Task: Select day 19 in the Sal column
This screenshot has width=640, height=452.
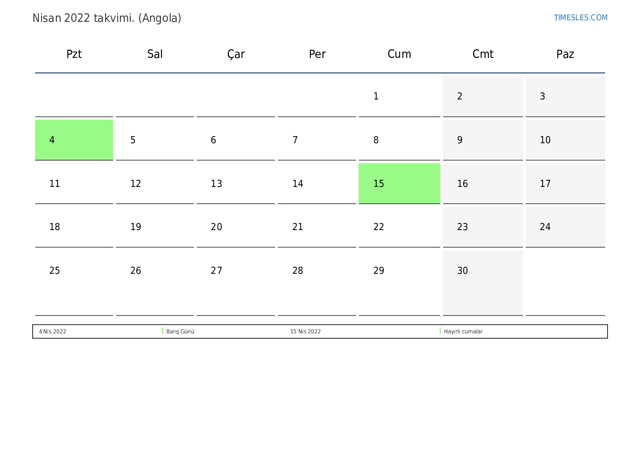Action: (155, 227)
